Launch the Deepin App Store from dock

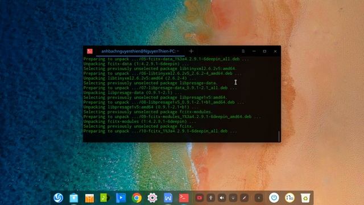pos(89,198)
